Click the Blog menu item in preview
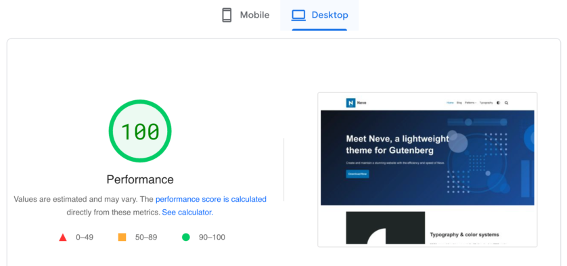 point(459,103)
